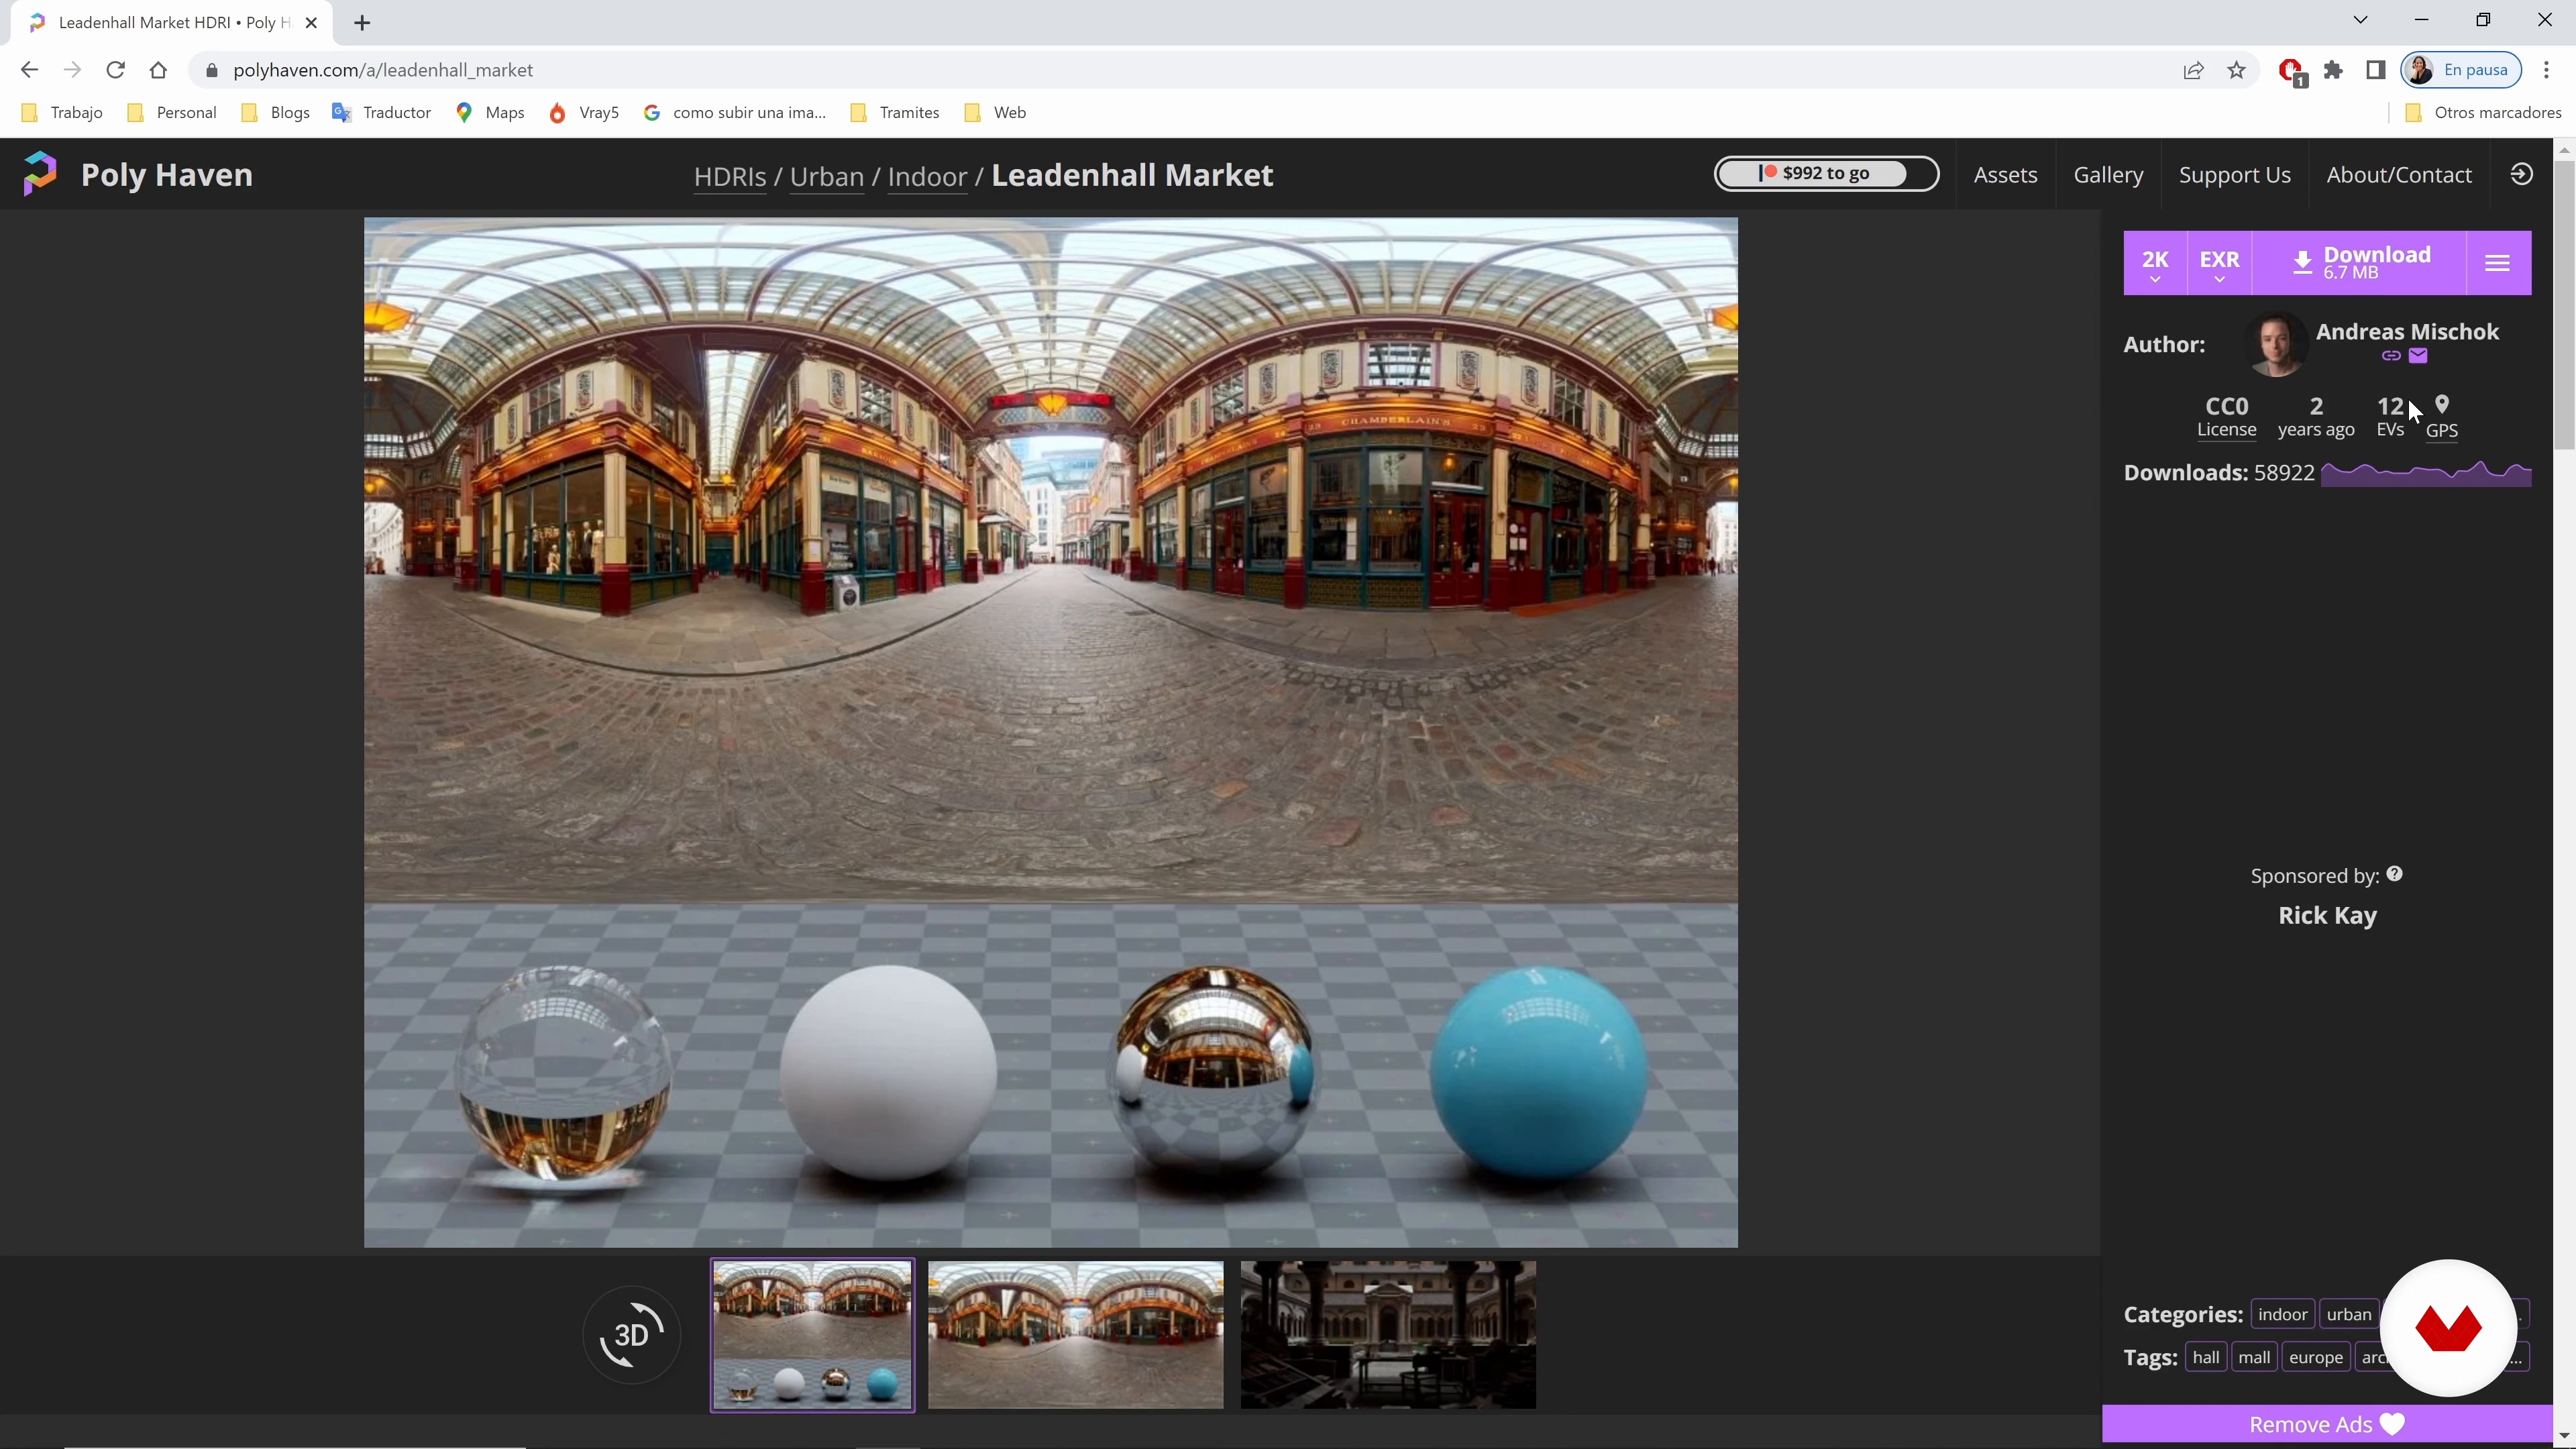The image size is (2576, 1449).
Task: Open the author's website link icon
Action: coord(2391,356)
